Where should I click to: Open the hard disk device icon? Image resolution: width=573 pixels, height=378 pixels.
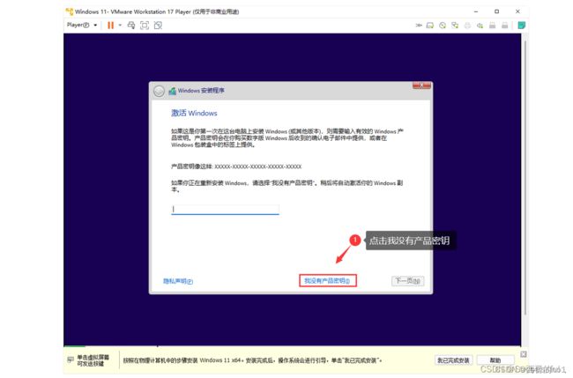point(430,26)
